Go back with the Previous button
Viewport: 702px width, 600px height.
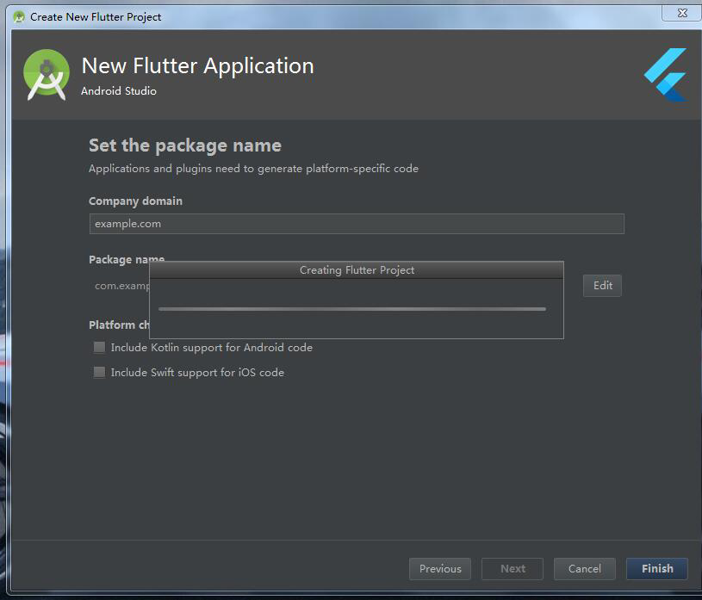[439, 569]
